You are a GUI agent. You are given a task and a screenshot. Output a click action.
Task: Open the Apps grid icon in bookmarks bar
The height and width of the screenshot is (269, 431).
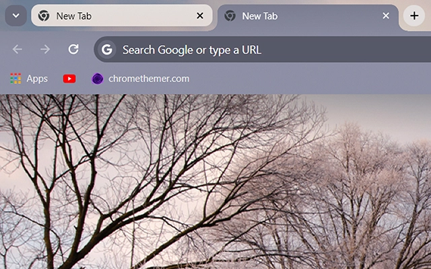tap(15, 79)
